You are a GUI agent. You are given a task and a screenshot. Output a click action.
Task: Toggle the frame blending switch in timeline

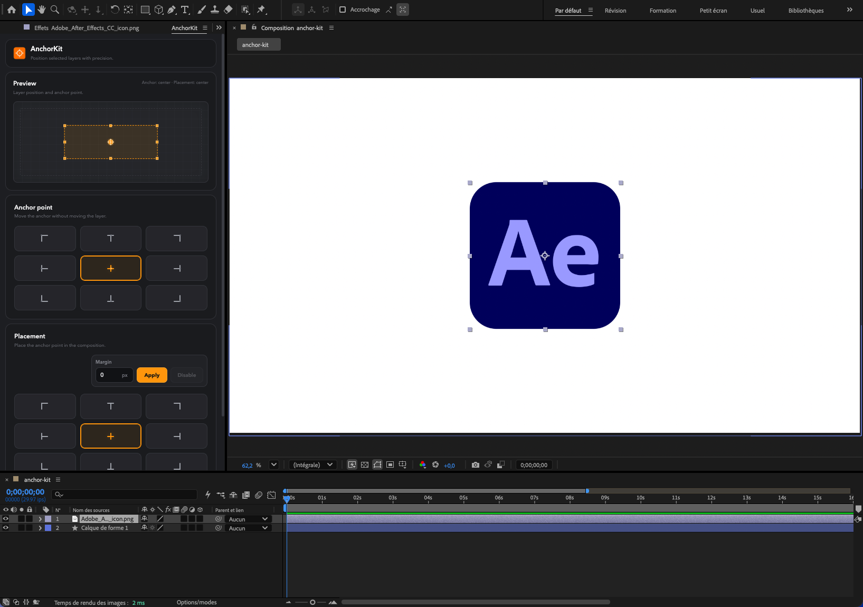click(x=246, y=495)
